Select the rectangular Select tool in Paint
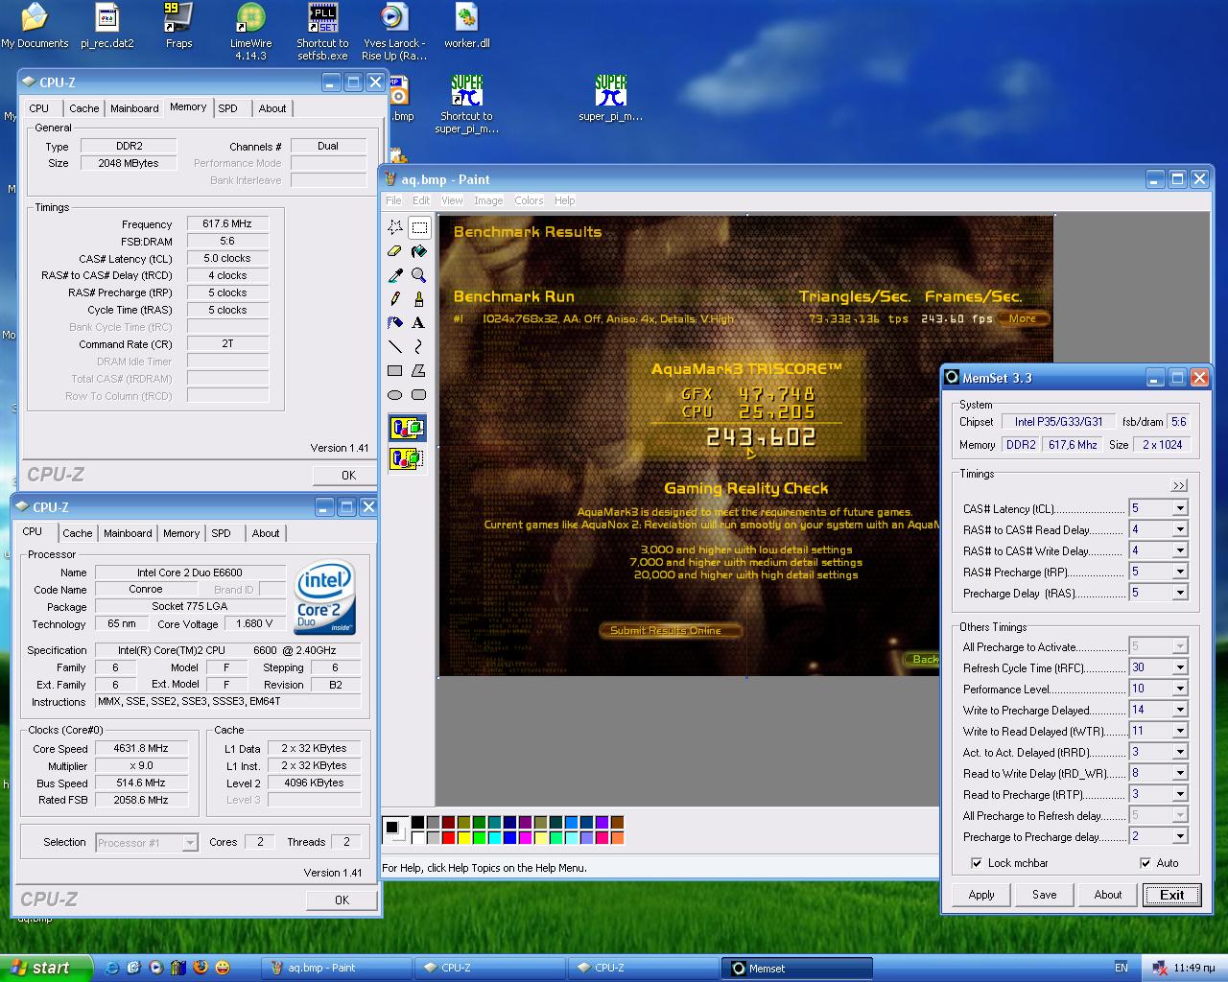This screenshot has width=1228, height=982. click(x=419, y=227)
